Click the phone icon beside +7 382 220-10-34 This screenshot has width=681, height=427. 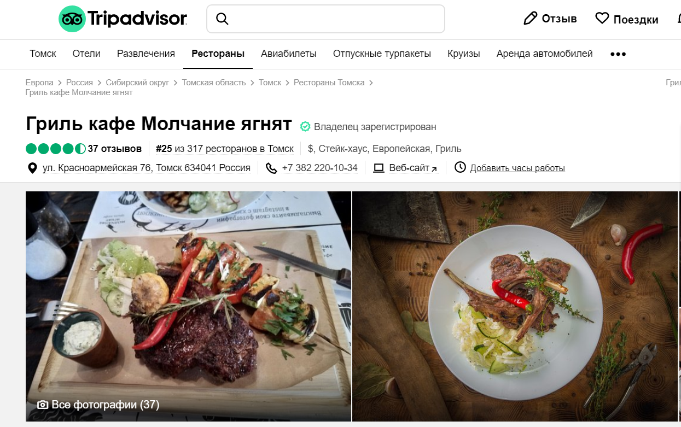tap(271, 168)
